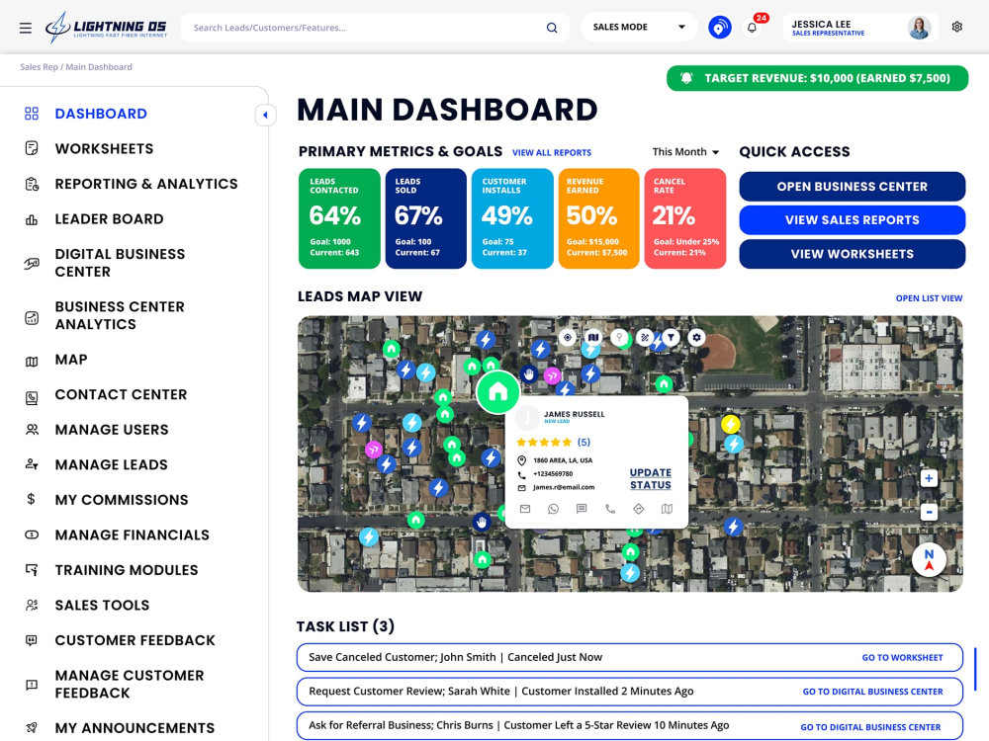Click Go To Worksheet for John Smith task
989x741 pixels.
coord(903,657)
